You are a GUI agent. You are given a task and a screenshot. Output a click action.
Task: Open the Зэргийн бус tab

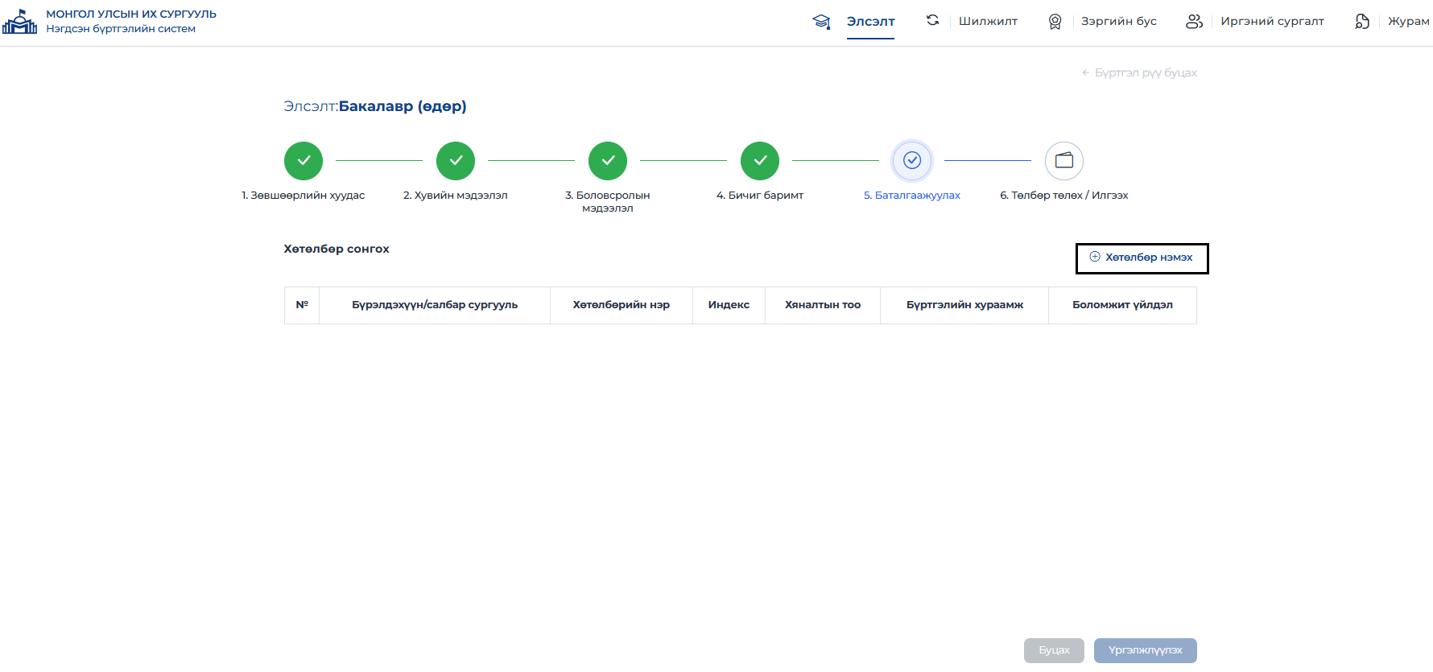click(1118, 22)
